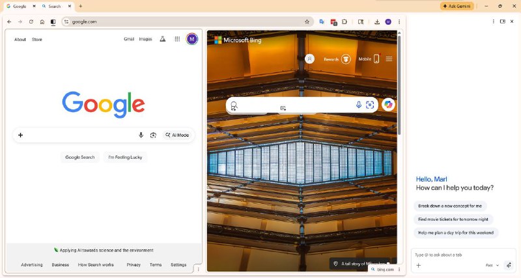The width and height of the screenshot is (521, 278).
Task: Open the Extensions puzzle icon
Action: (345, 21)
